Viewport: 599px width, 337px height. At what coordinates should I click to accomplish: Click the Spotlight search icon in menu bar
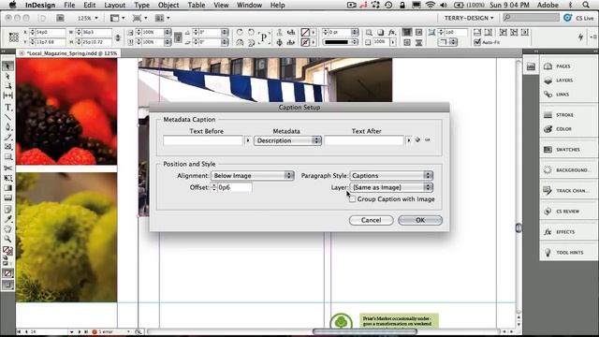tap(586, 5)
